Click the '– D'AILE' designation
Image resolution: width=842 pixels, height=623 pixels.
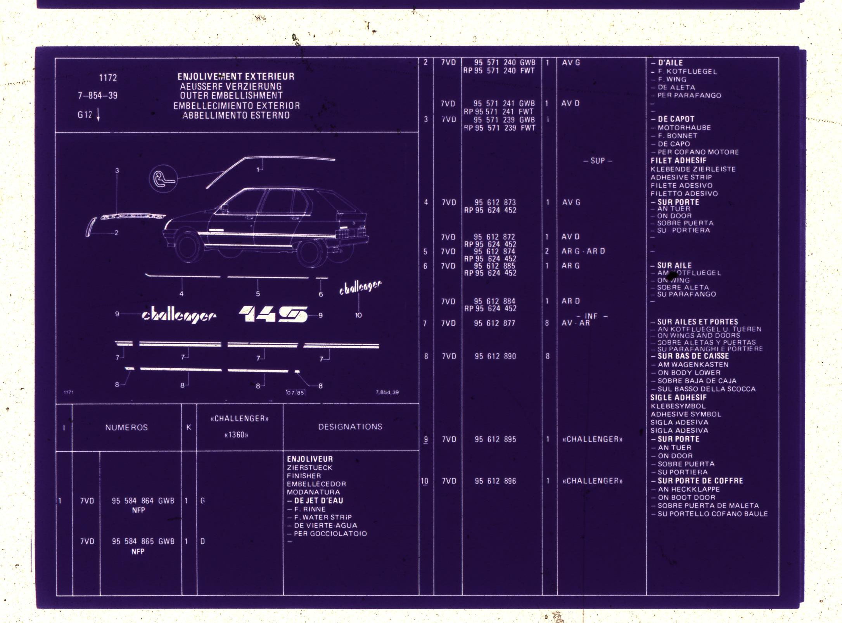coord(667,63)
